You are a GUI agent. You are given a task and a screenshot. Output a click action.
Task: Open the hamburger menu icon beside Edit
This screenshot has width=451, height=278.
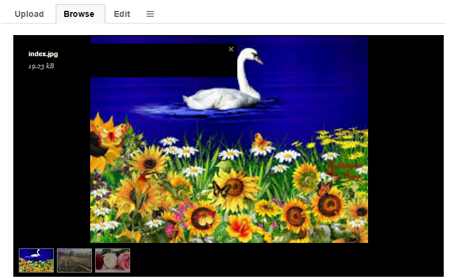pos(150,14)
